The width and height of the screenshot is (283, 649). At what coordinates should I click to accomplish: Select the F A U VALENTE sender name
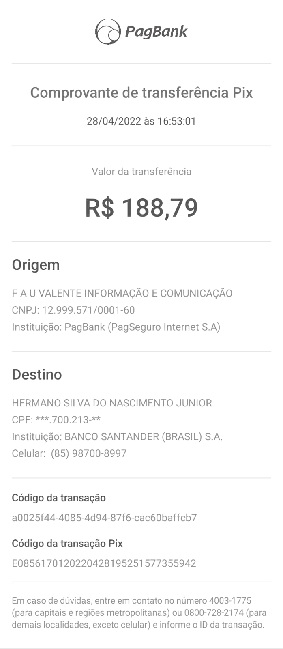click(122, 293)
